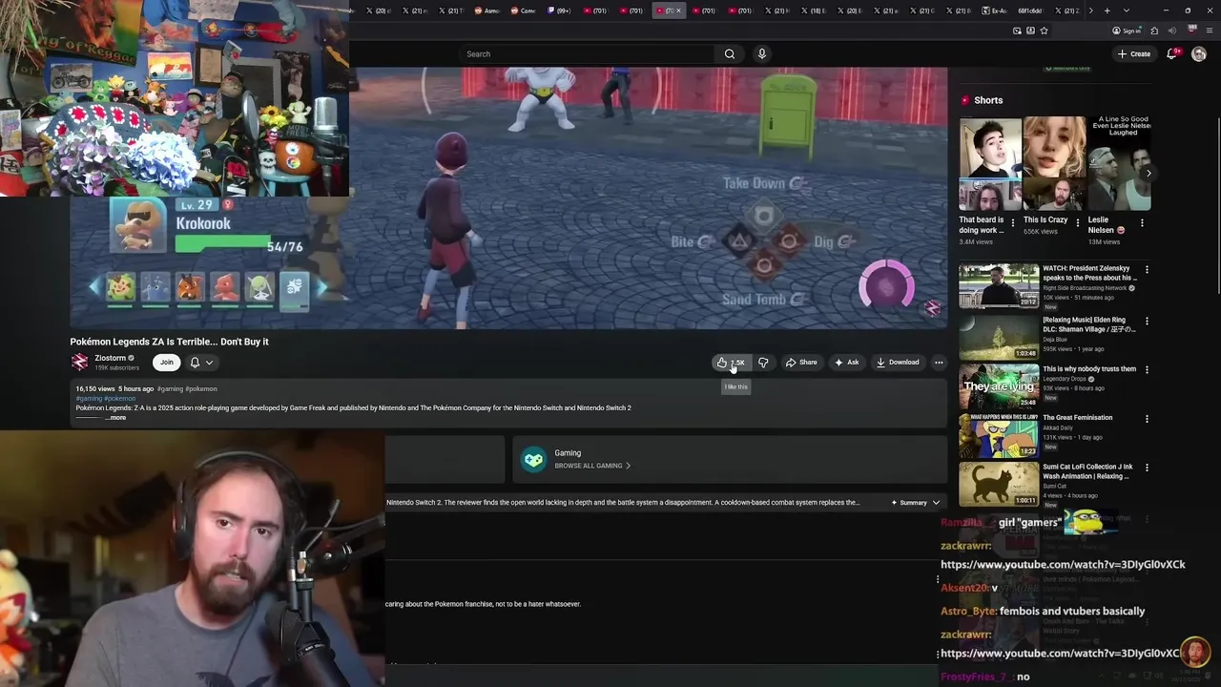Switch to the 'Asmo' browser tab

pos(487,10)
